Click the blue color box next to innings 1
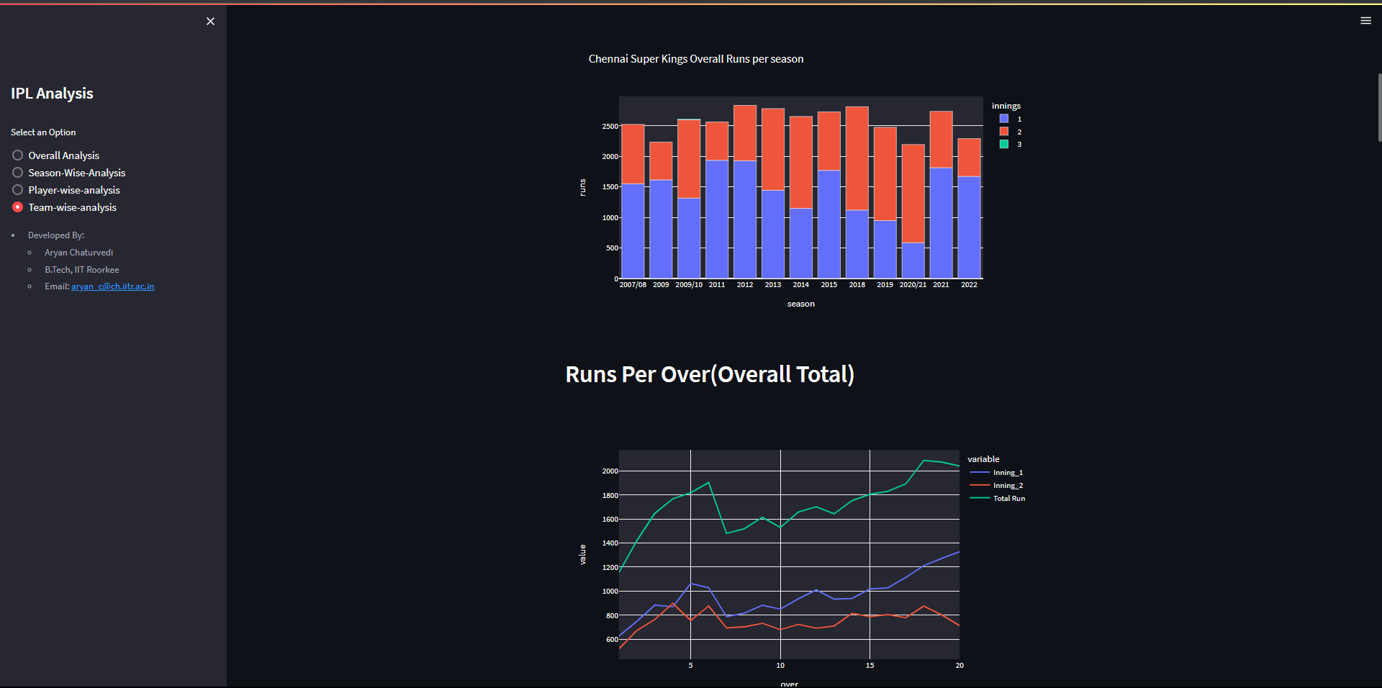The height and width of the screenshot is (688, 1382). pos(1003,118)
